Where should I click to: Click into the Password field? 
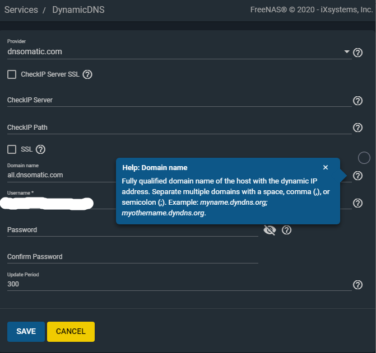[133, 230]
